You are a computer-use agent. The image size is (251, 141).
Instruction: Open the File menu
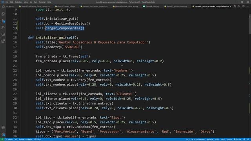[7, 2]
